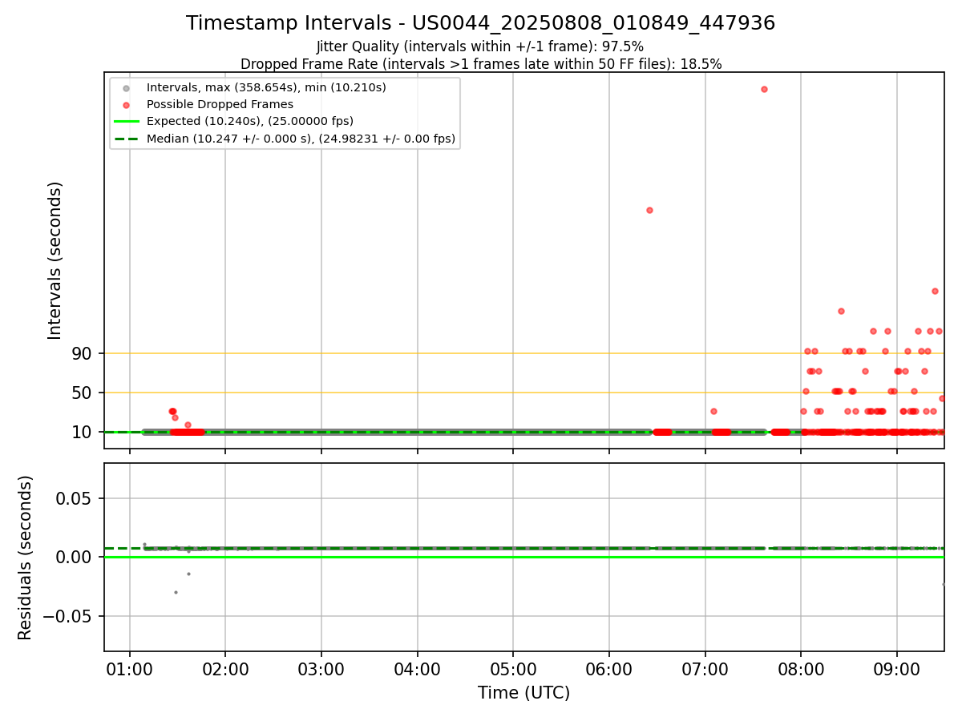Click the lowest gray residual point near 01:30

pyautogui.click(x=176, y=592)
